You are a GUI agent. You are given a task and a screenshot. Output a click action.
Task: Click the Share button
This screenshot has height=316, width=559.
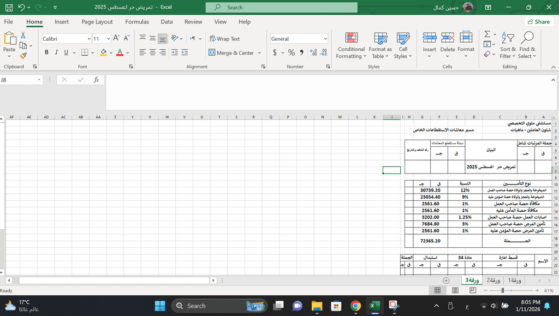(539, 22)
